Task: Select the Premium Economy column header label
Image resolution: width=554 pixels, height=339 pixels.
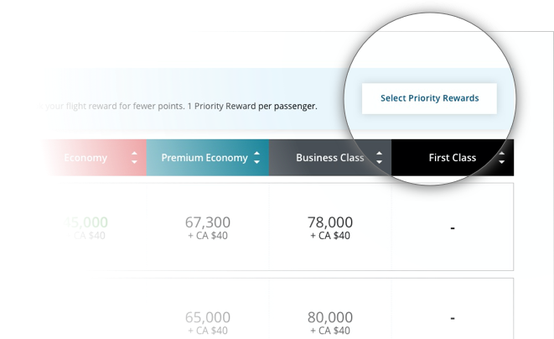Action: [x=205, y=158]
